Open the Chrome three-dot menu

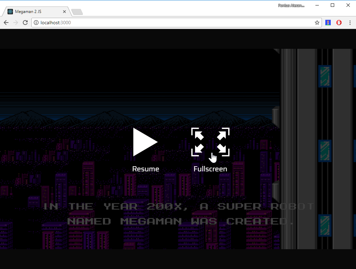(350, 23)
